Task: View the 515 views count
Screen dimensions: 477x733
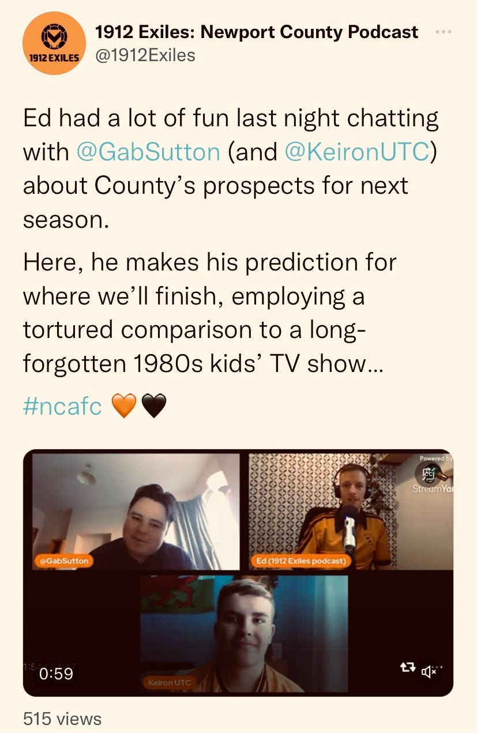Action: 62,719
